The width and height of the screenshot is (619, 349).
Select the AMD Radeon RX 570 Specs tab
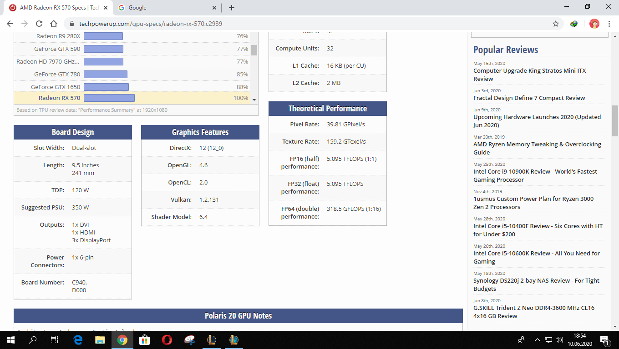[59, 8]
